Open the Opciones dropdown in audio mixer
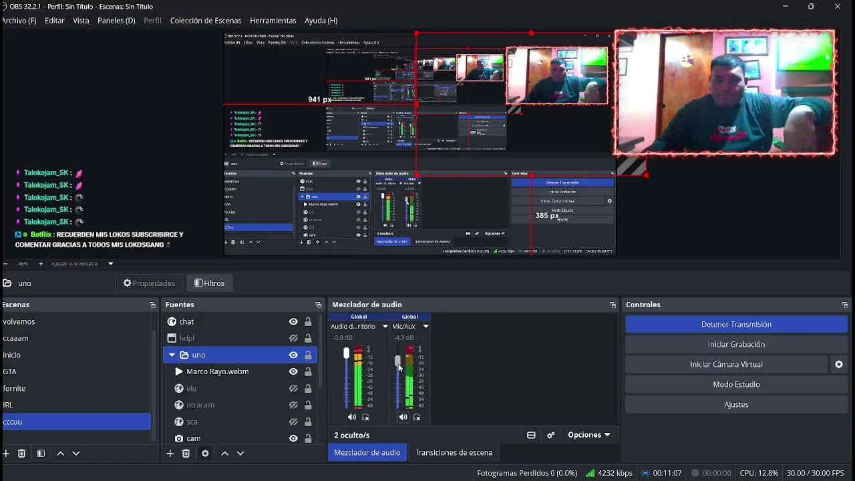Viewport: 855px width, 481px height. (x=589, y=435)
